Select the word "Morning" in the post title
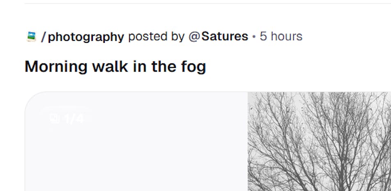The height and width of the screenshot is (191, 391). point(56,66)
